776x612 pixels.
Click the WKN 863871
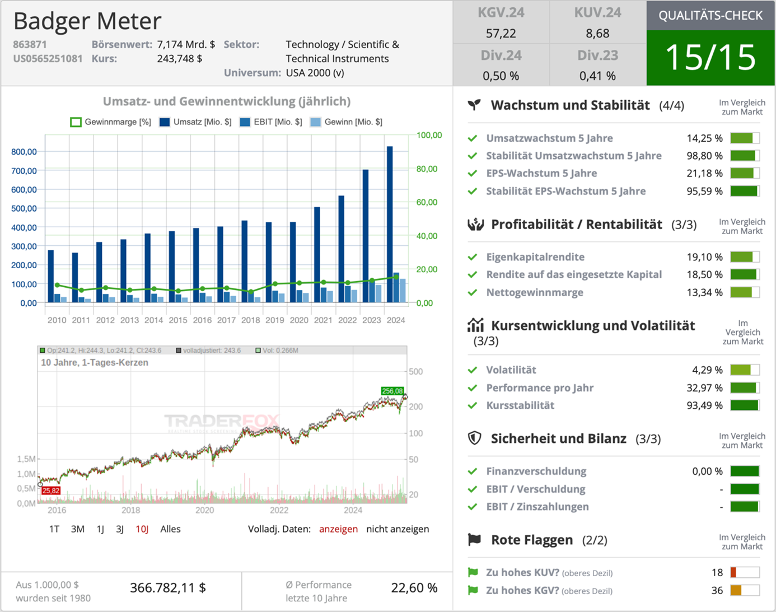(30, 45)
